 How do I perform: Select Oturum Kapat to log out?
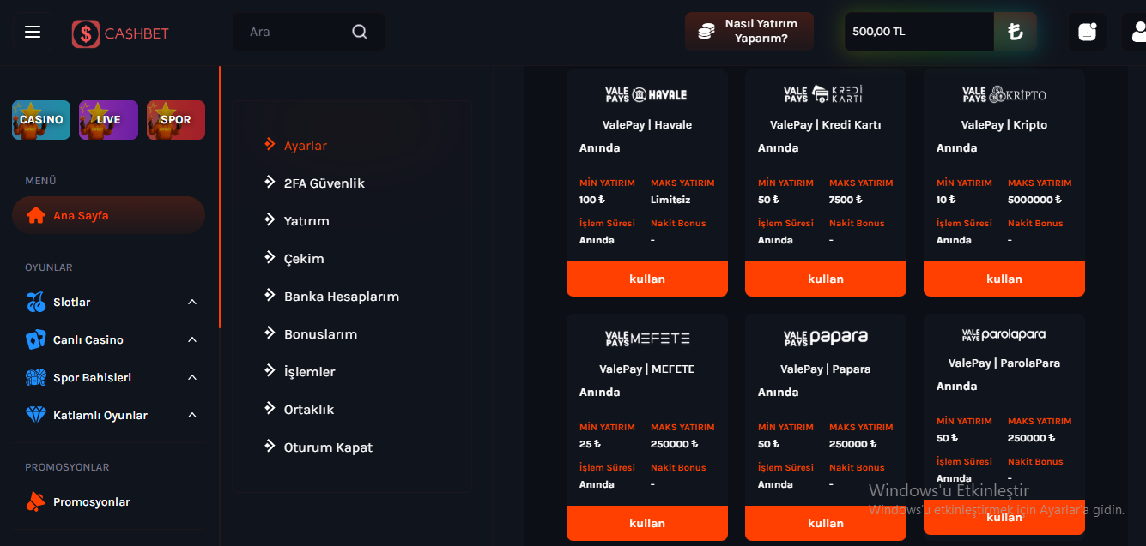coord(328,447)
